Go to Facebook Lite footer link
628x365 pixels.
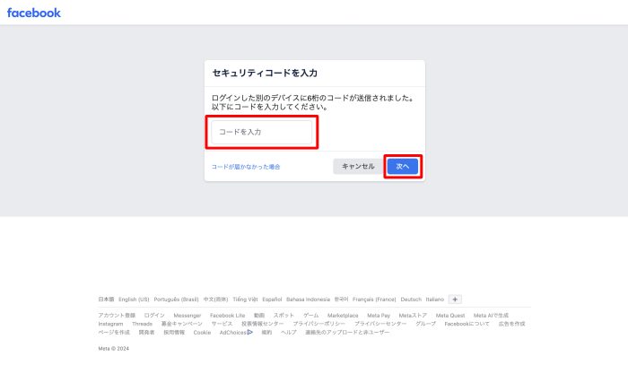(227, 316)
